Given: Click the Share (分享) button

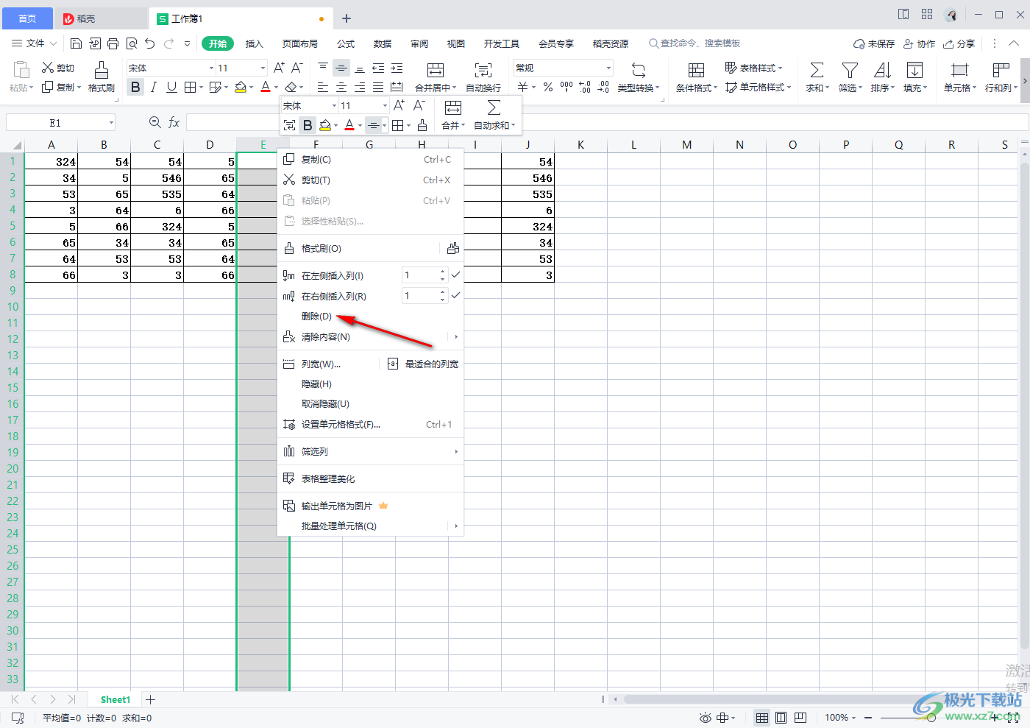Looking at the screenshot, I should [x=959, y=44].
